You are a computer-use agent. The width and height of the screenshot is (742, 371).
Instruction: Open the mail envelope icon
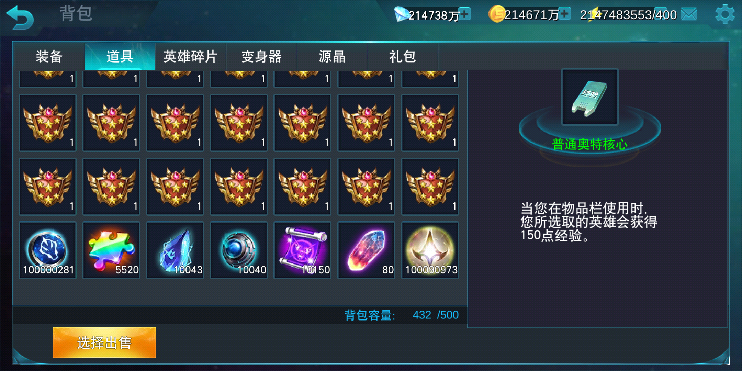click(689, 14)
